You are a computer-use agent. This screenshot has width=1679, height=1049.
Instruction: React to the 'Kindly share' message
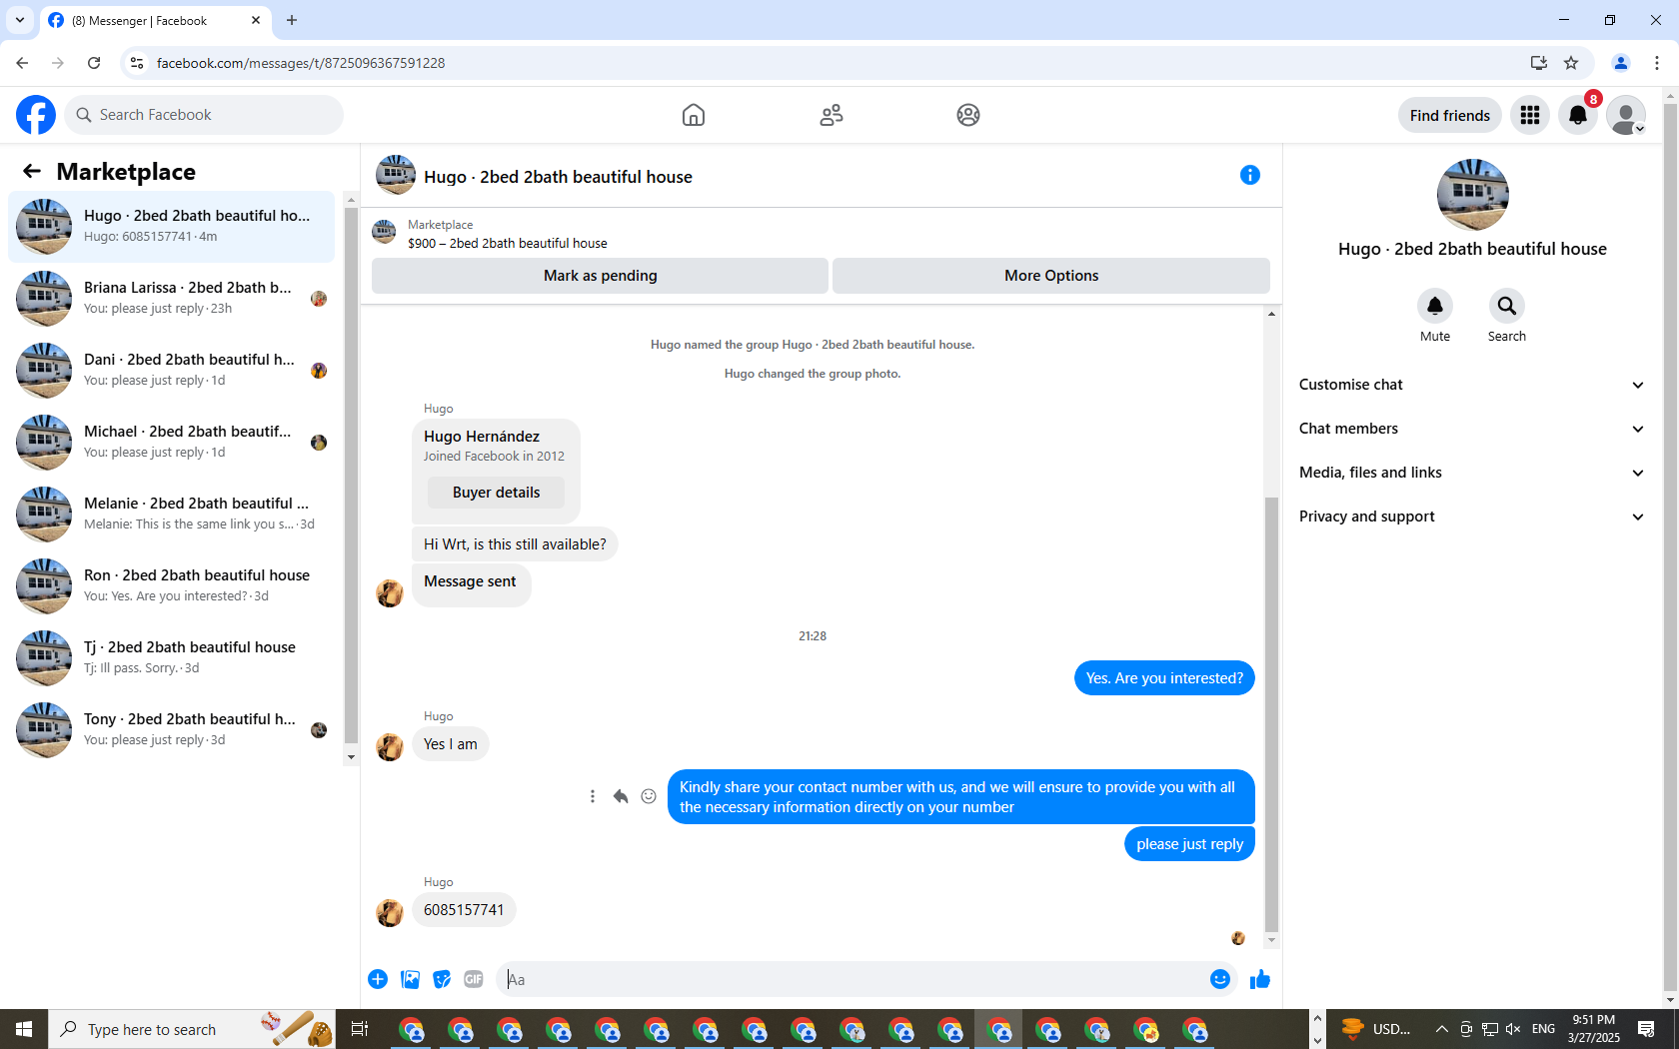tap(649, 796)
